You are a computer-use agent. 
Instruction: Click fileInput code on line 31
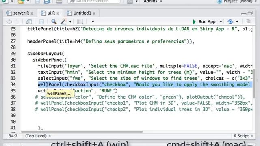[145, 66]
